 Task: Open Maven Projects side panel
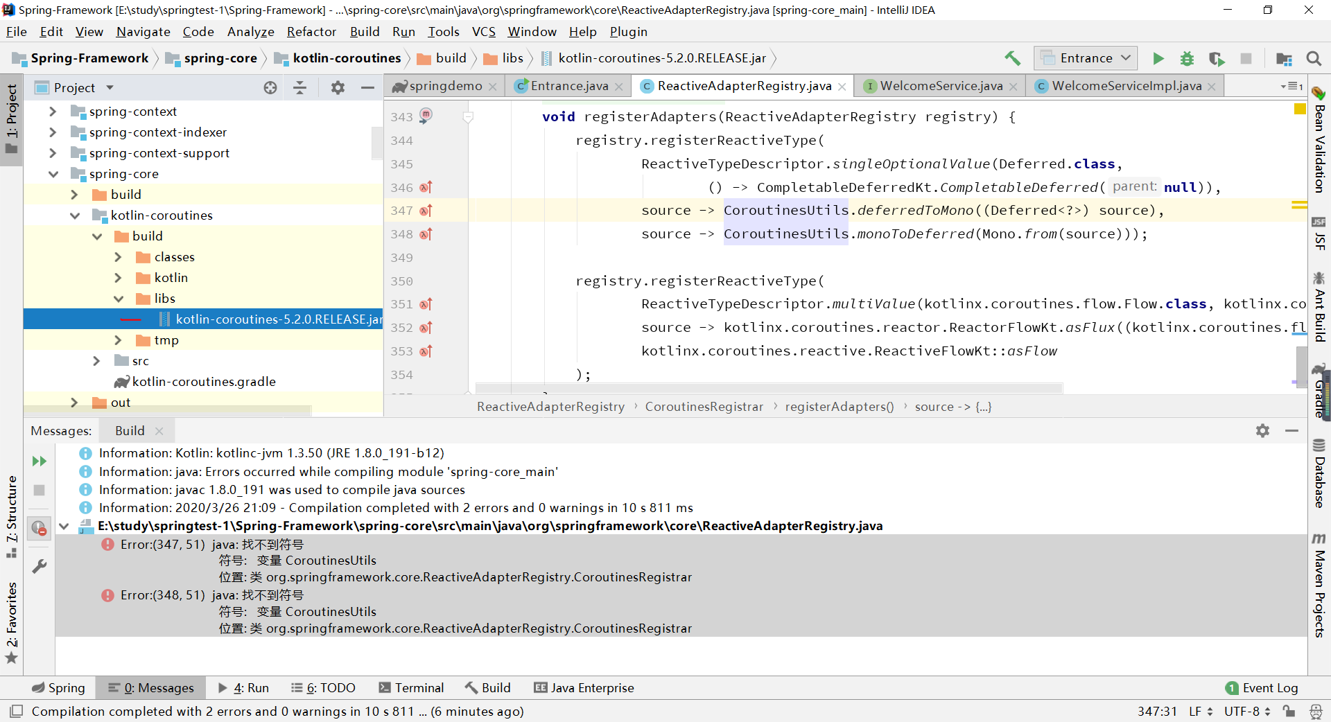point(1319,585)
